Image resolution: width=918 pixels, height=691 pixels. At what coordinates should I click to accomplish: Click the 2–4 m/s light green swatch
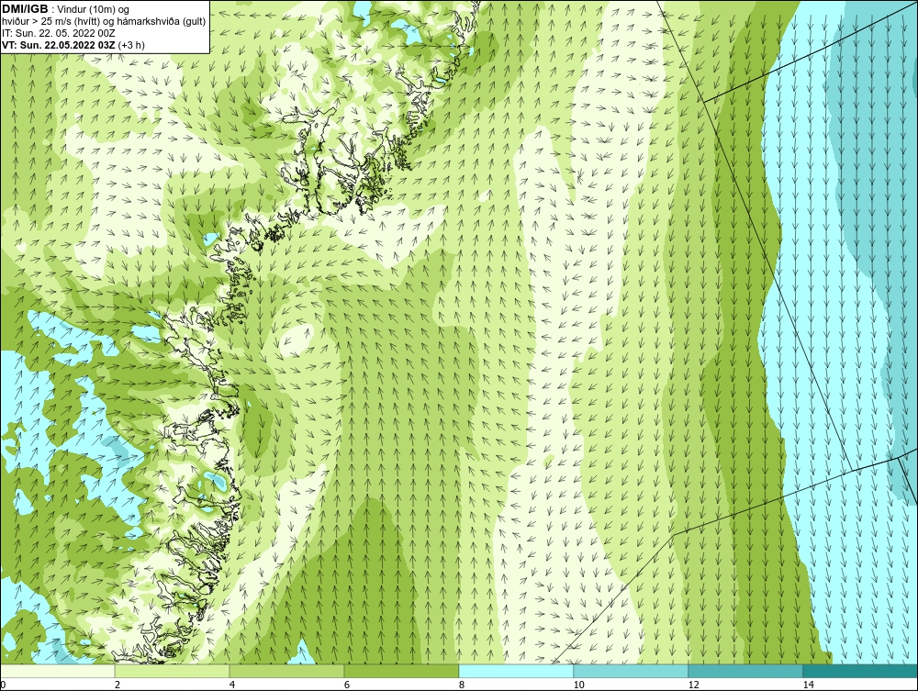[x=173, y=671]
